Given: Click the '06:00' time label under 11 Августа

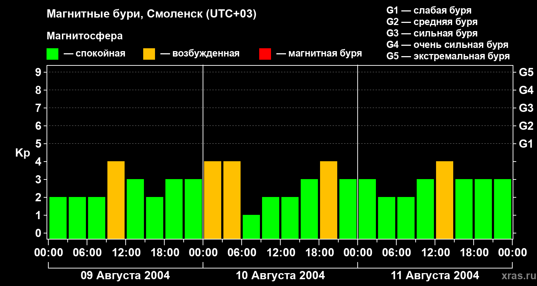Looking at the screenshot, I should pyautogui.click(x=397, y=253).
